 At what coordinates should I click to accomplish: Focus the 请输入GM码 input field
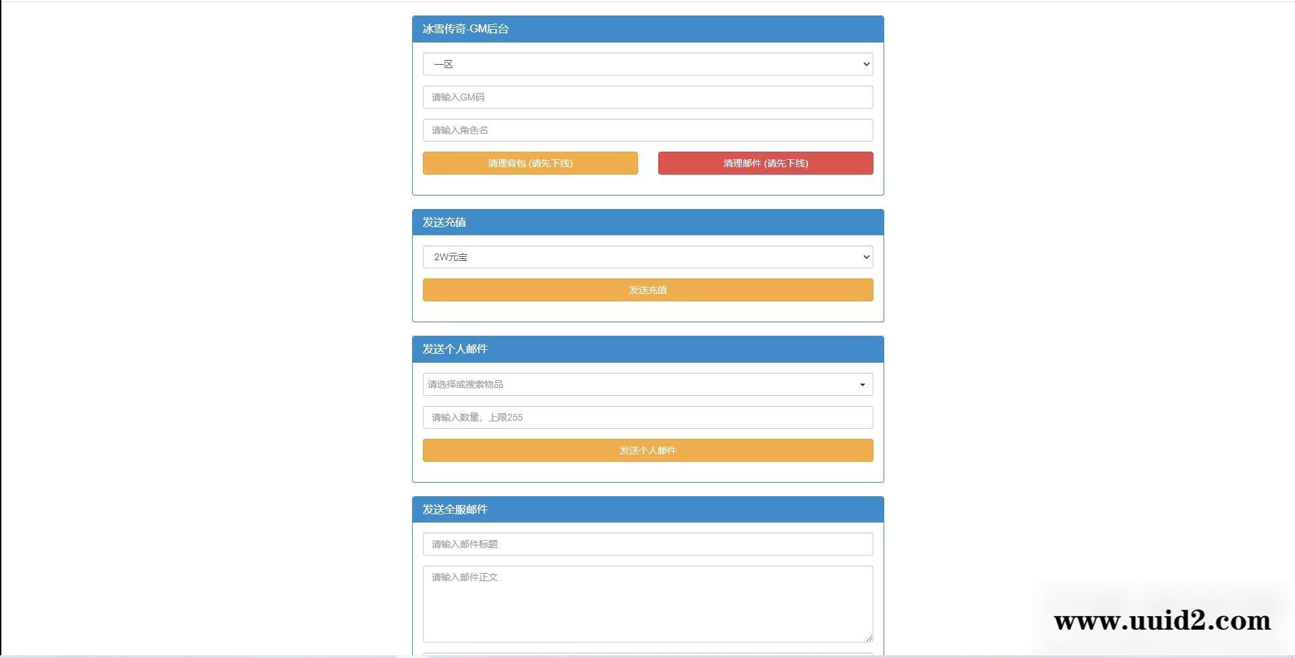(647, 96)
